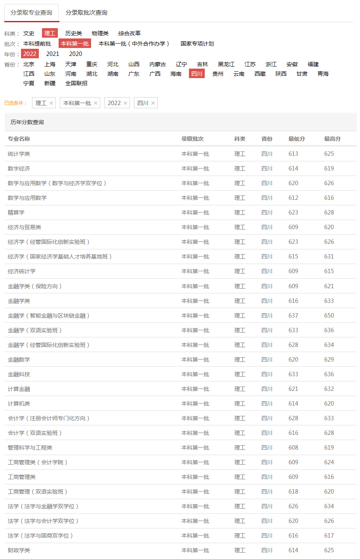Select 理工 subject category
360x559 pixels.
pos(50,33)
